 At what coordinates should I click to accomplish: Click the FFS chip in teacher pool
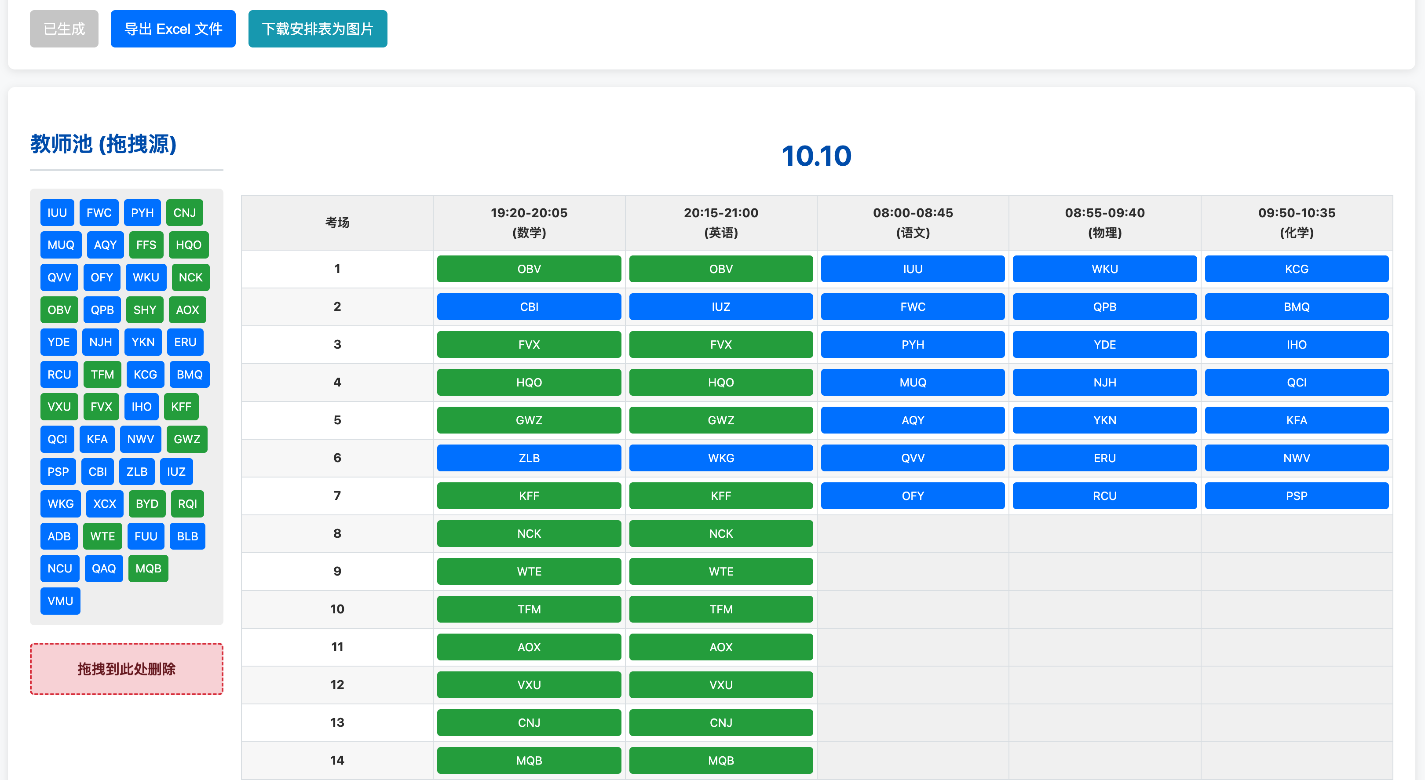[146, 245]
